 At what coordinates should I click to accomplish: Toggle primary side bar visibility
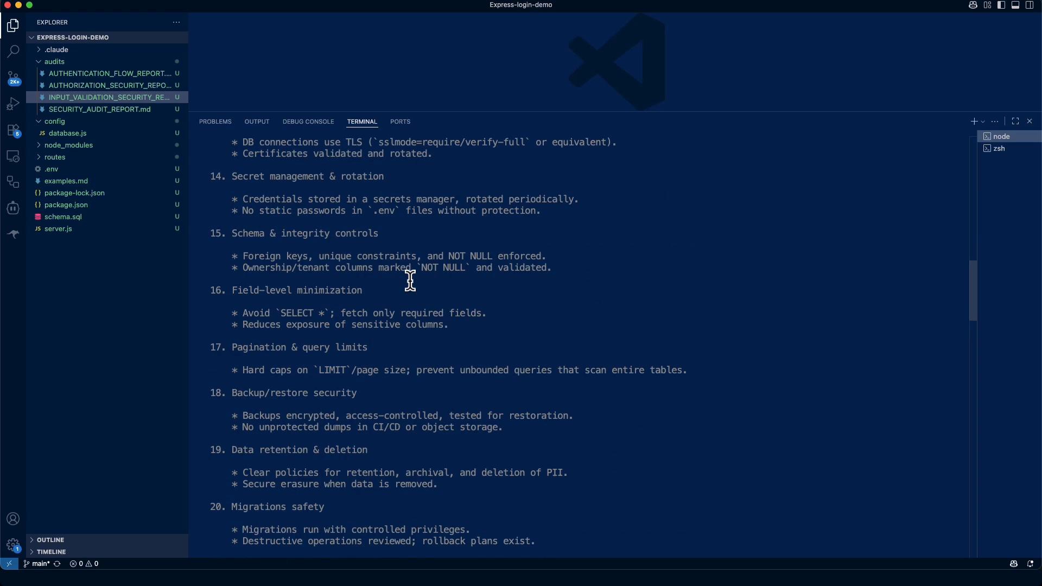coord(1001,5)
